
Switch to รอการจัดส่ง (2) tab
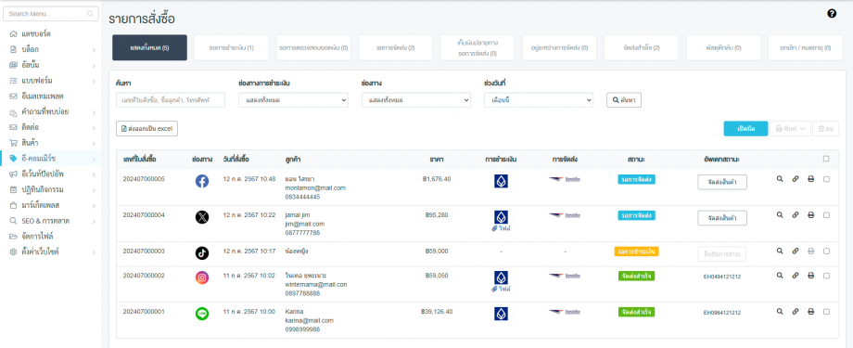[x=396, y=48]
